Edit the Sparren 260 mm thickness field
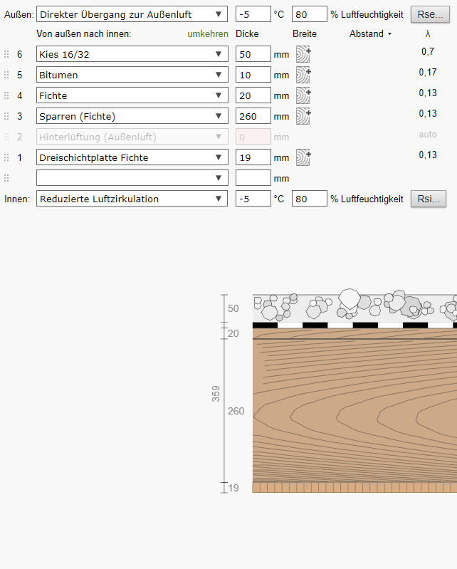The height and width of the screenshot is (569, 457). pos(253,116)
